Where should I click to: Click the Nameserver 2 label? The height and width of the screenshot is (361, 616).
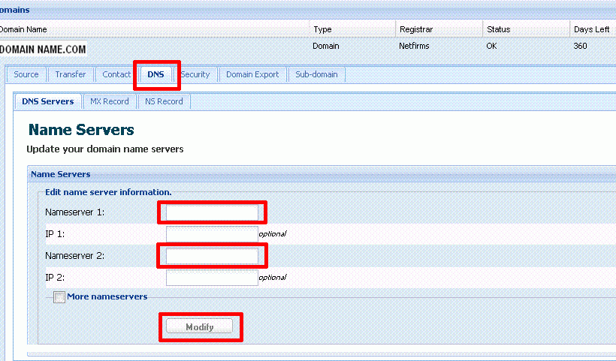(74, 256)
